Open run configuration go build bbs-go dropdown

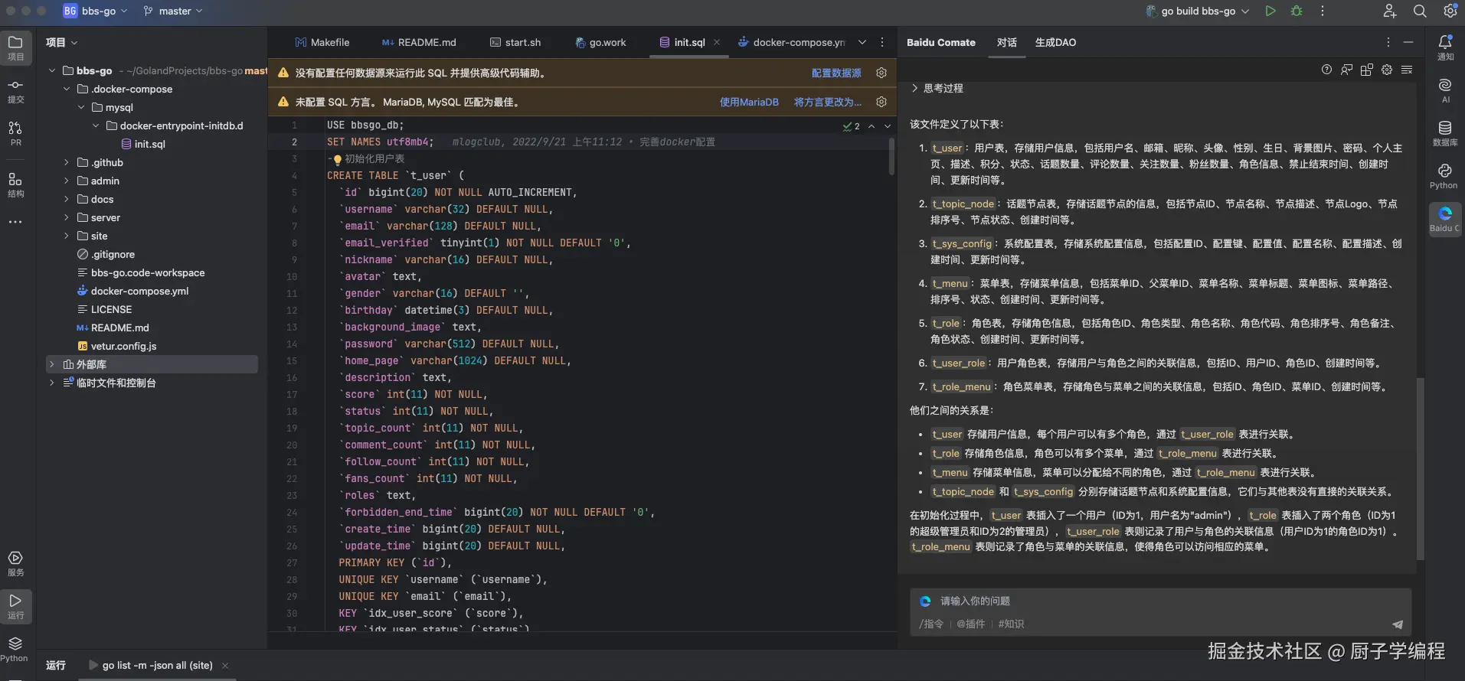pyautogui.click(x=1198, y=11)
